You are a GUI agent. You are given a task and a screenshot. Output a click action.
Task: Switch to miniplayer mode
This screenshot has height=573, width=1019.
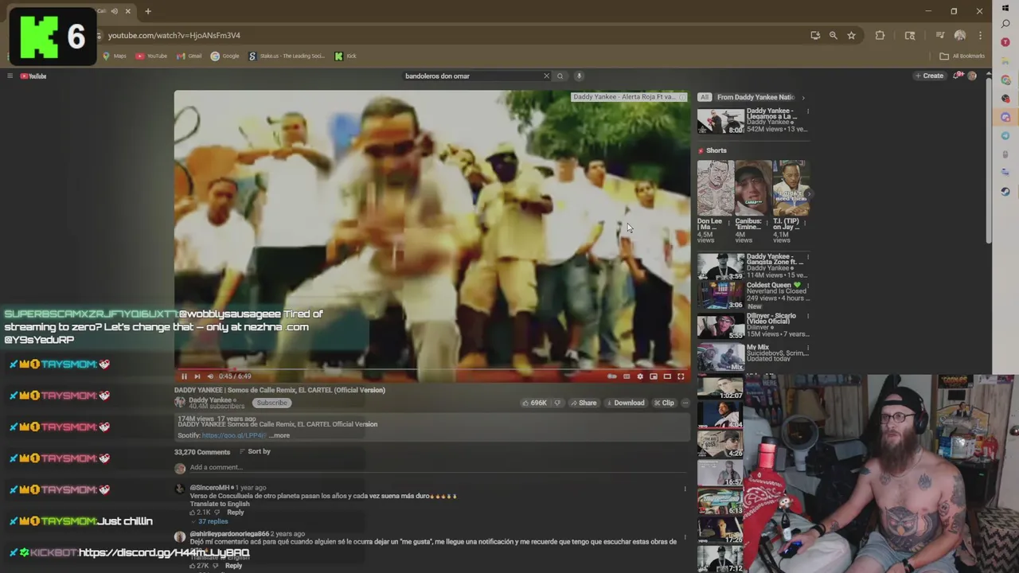[654, 376]
